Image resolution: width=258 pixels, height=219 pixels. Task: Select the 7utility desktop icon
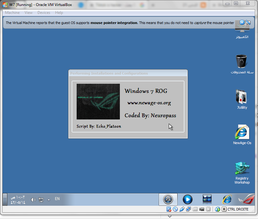click(242, 99)
